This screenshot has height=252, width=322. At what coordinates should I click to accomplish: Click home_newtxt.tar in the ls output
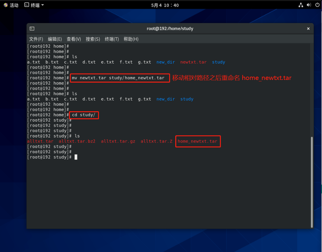pyautogui.click(x=198, y=141)
